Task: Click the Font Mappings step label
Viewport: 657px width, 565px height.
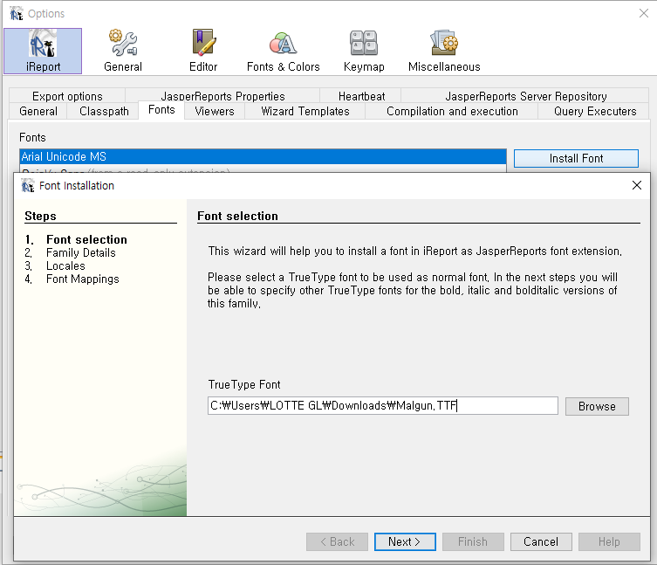Action: pos(83,279)
